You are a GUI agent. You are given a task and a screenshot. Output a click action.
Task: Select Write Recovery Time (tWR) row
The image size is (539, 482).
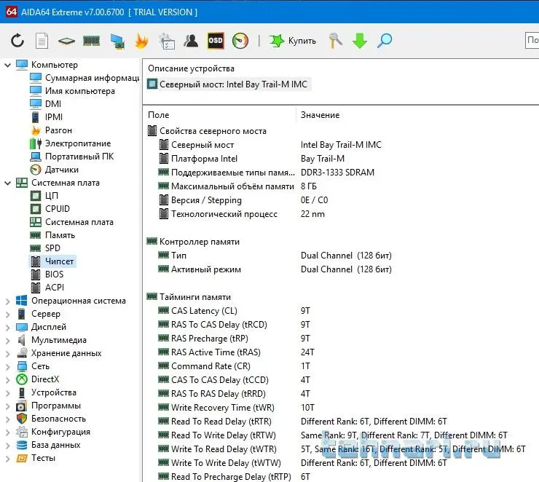click(x=236, y=408)
